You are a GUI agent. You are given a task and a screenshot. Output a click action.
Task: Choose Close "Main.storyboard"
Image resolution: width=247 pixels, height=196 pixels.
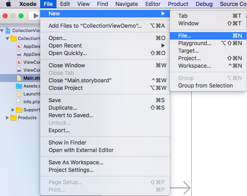(x=105, y=80)
